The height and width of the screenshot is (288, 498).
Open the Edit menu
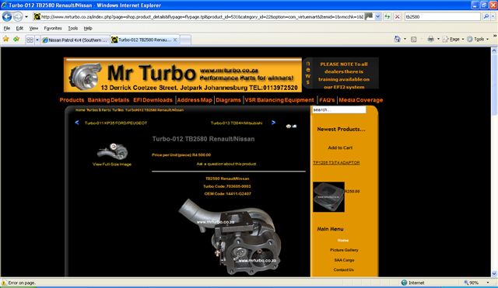[x=19, y=28]
